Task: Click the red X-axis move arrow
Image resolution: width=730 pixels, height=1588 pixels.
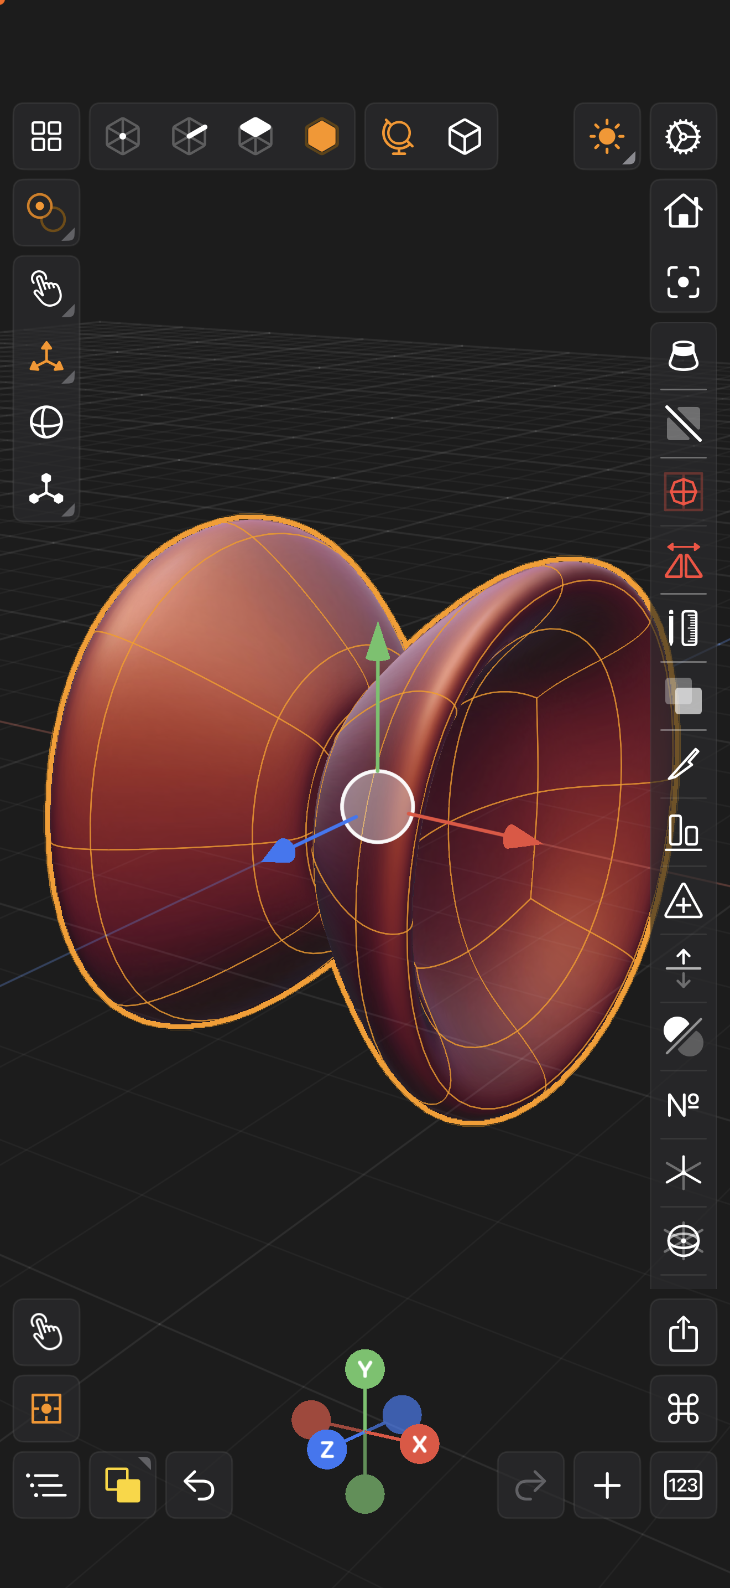Action: [x=521, y=837]
